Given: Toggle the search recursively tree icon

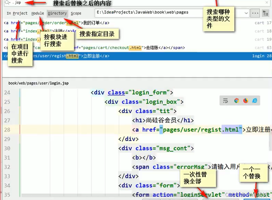Looking at the screenshot, I should (x=265, y=13).
